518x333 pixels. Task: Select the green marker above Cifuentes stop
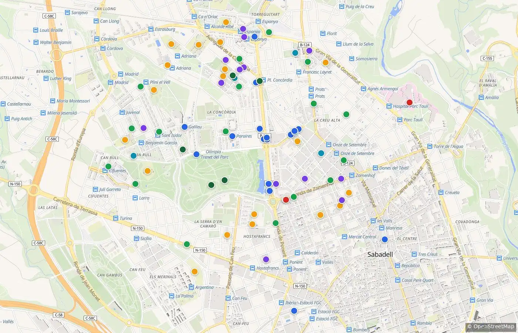[108, 166]
